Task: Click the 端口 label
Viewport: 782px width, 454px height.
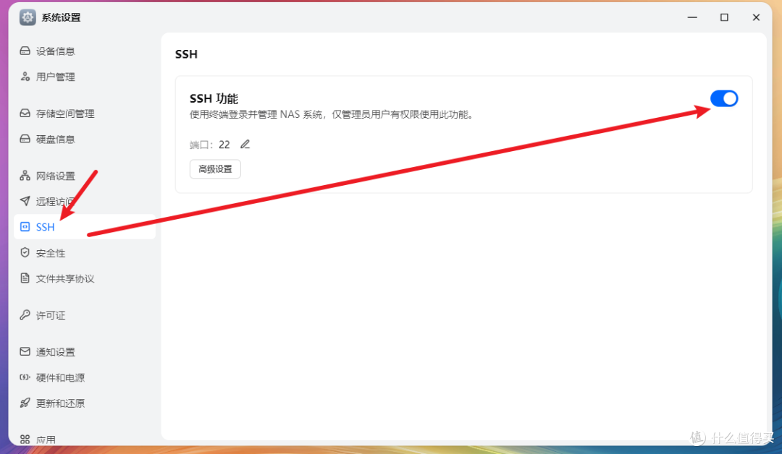Action: 201,145
